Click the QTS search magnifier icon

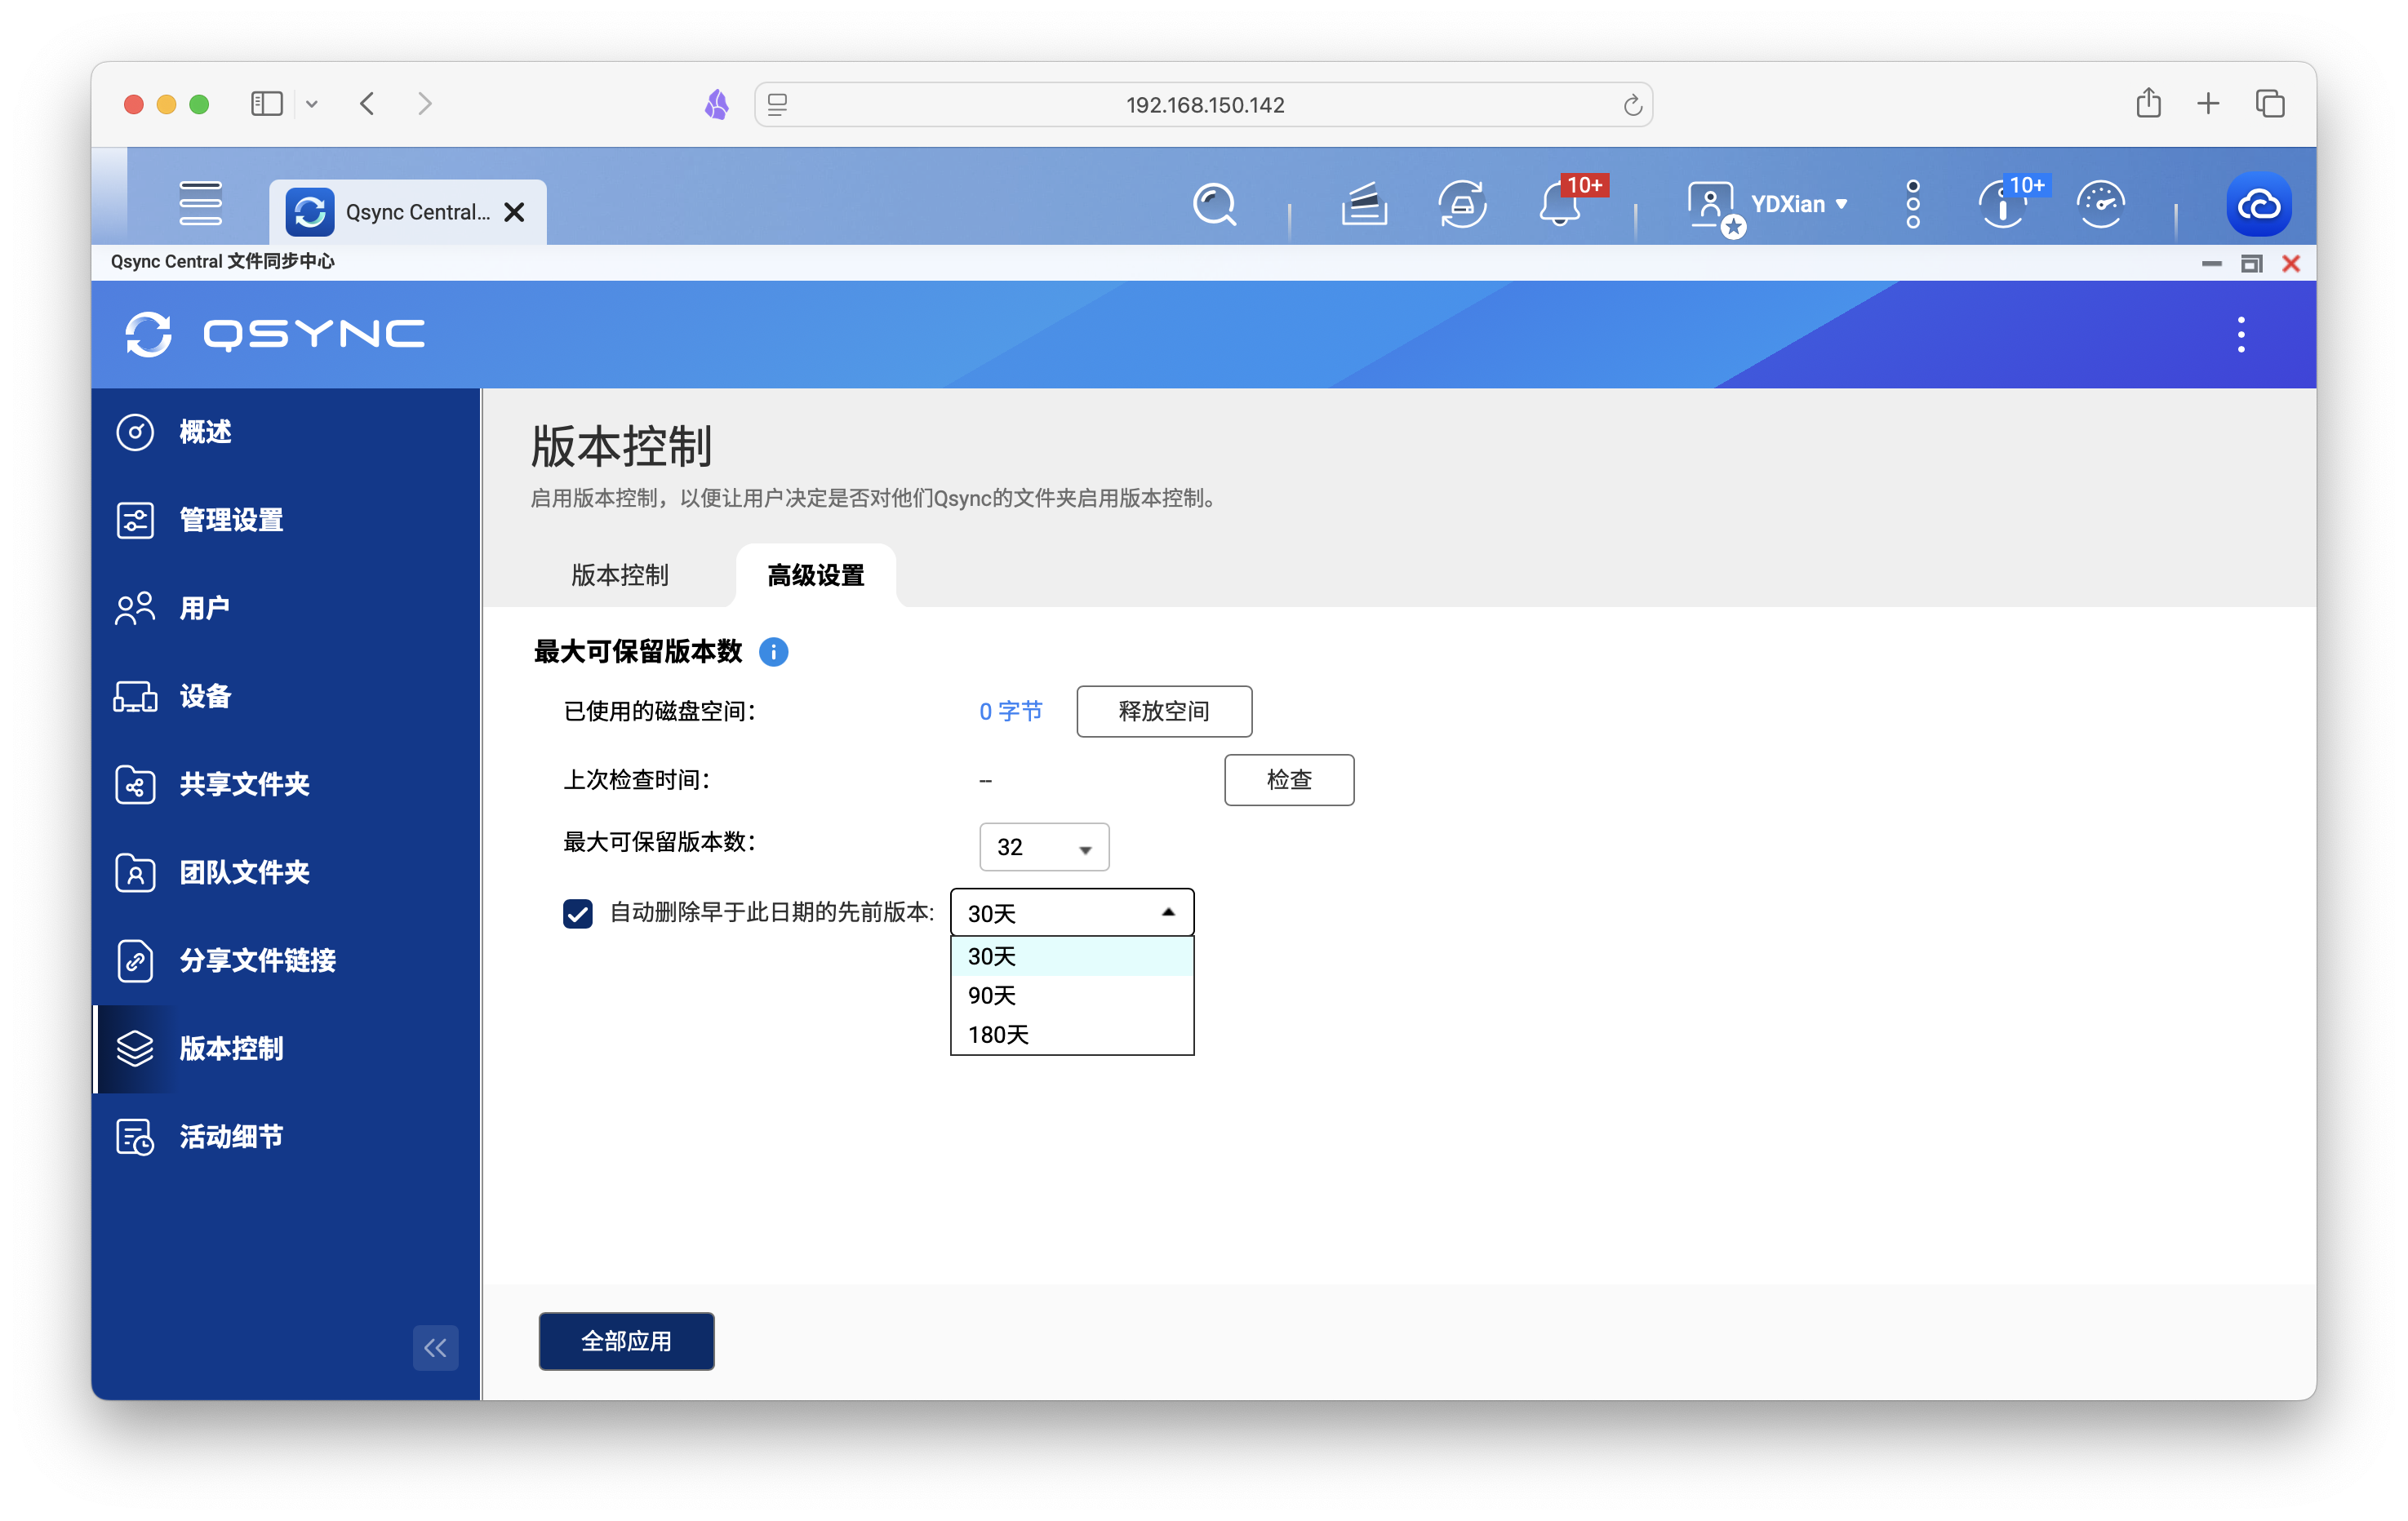(x=1214, y=205)
